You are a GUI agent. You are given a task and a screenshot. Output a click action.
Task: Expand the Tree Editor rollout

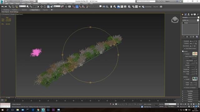[x=190, y=91]
